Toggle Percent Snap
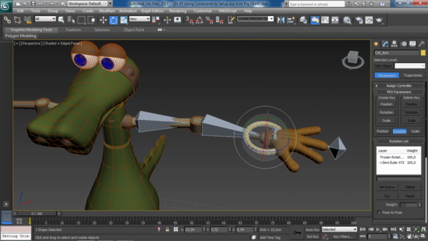 tap(209, 20)
